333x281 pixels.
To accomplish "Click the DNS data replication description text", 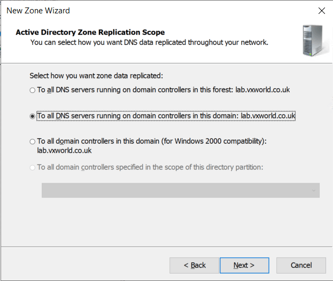I will point(149,42).
